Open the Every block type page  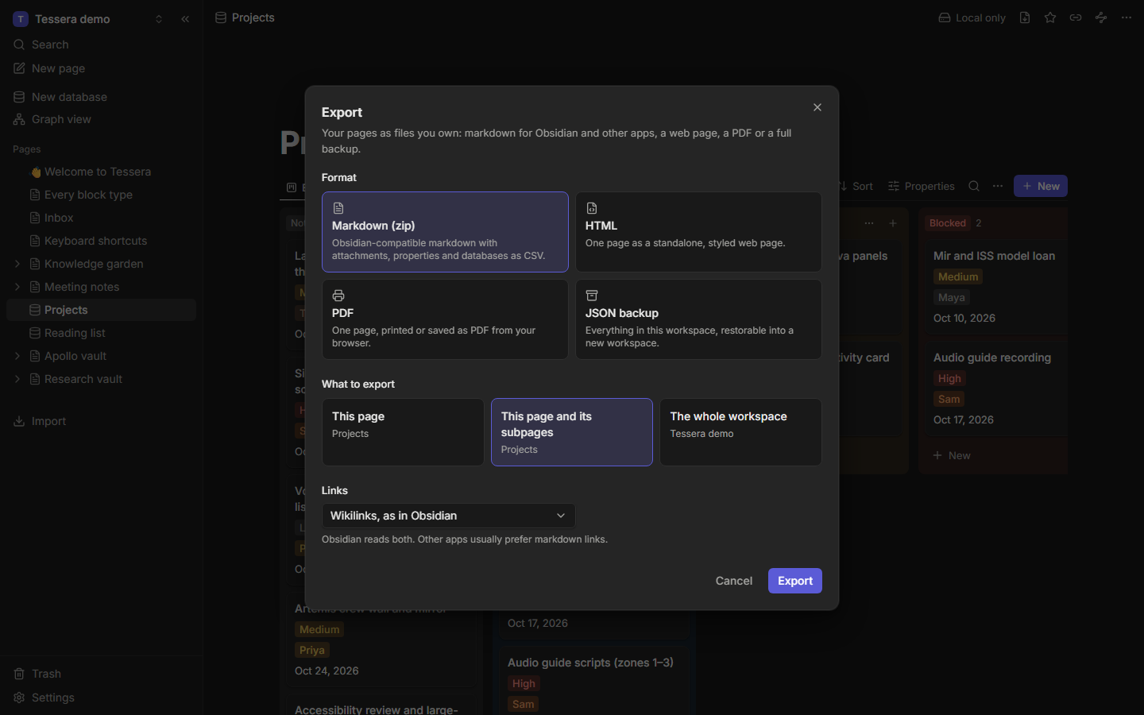101,195
